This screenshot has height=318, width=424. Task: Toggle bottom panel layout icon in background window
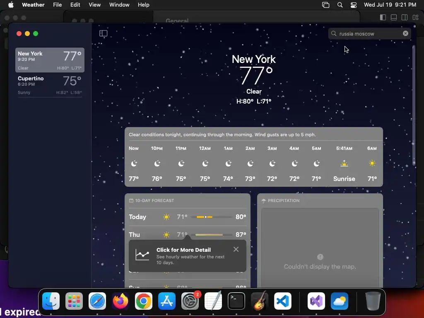click(x=394, y=17)
